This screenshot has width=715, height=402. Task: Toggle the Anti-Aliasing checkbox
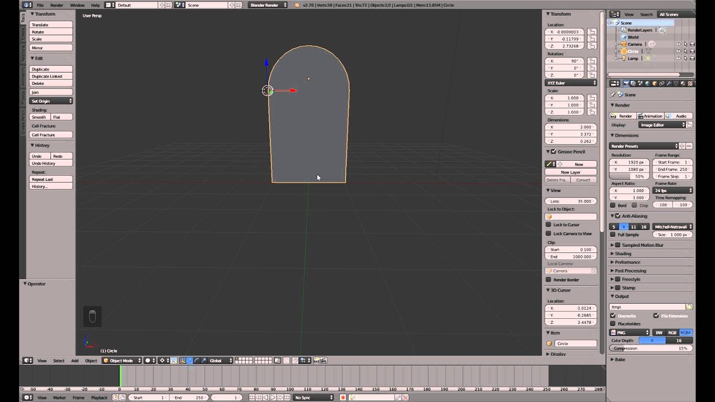coord(618,216)
